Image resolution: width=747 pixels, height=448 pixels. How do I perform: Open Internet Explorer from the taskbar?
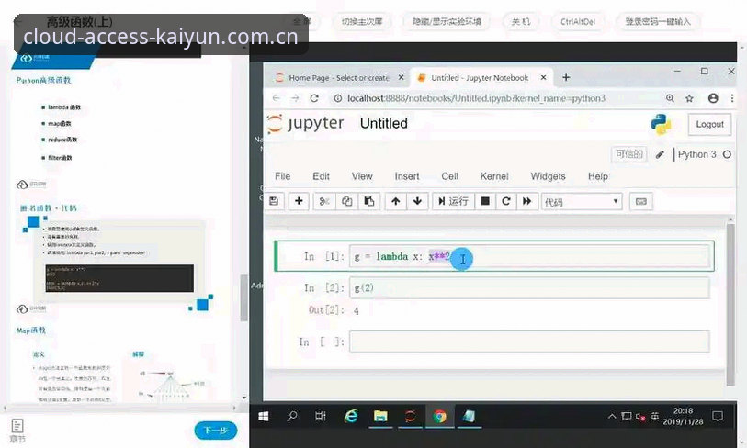[x=351, y=417]
